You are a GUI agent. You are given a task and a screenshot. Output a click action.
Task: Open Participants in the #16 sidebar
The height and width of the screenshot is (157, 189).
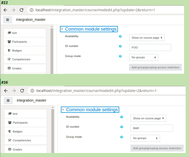26,123
